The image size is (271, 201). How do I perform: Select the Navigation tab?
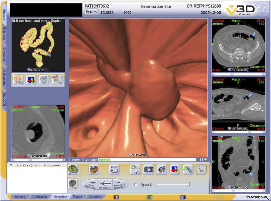coord(60,197)
